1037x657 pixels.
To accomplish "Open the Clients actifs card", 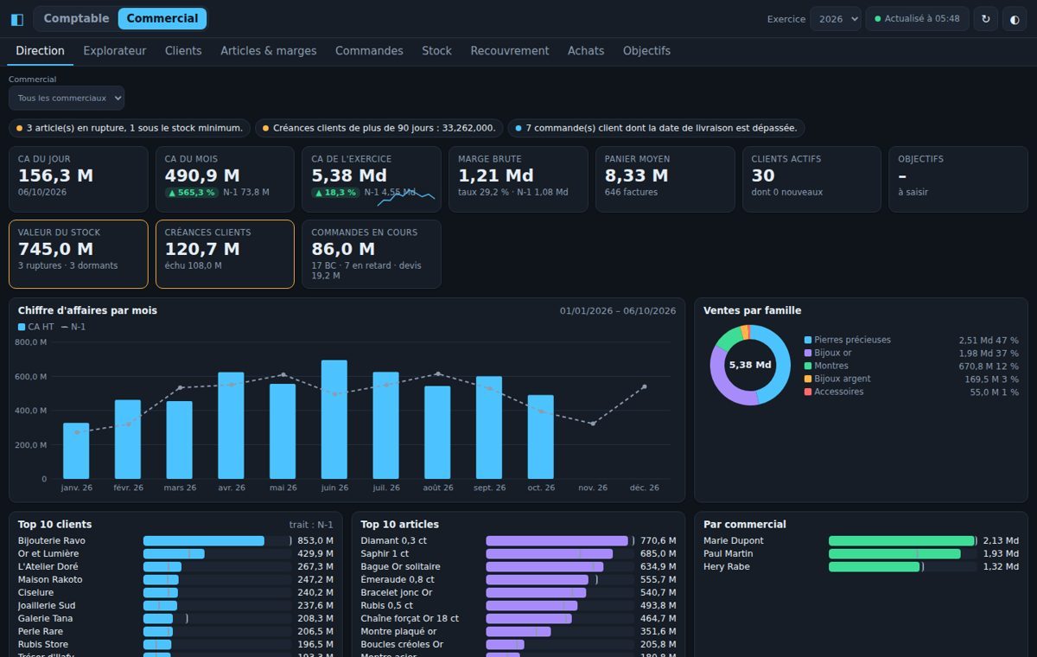I will pos(812,179).
